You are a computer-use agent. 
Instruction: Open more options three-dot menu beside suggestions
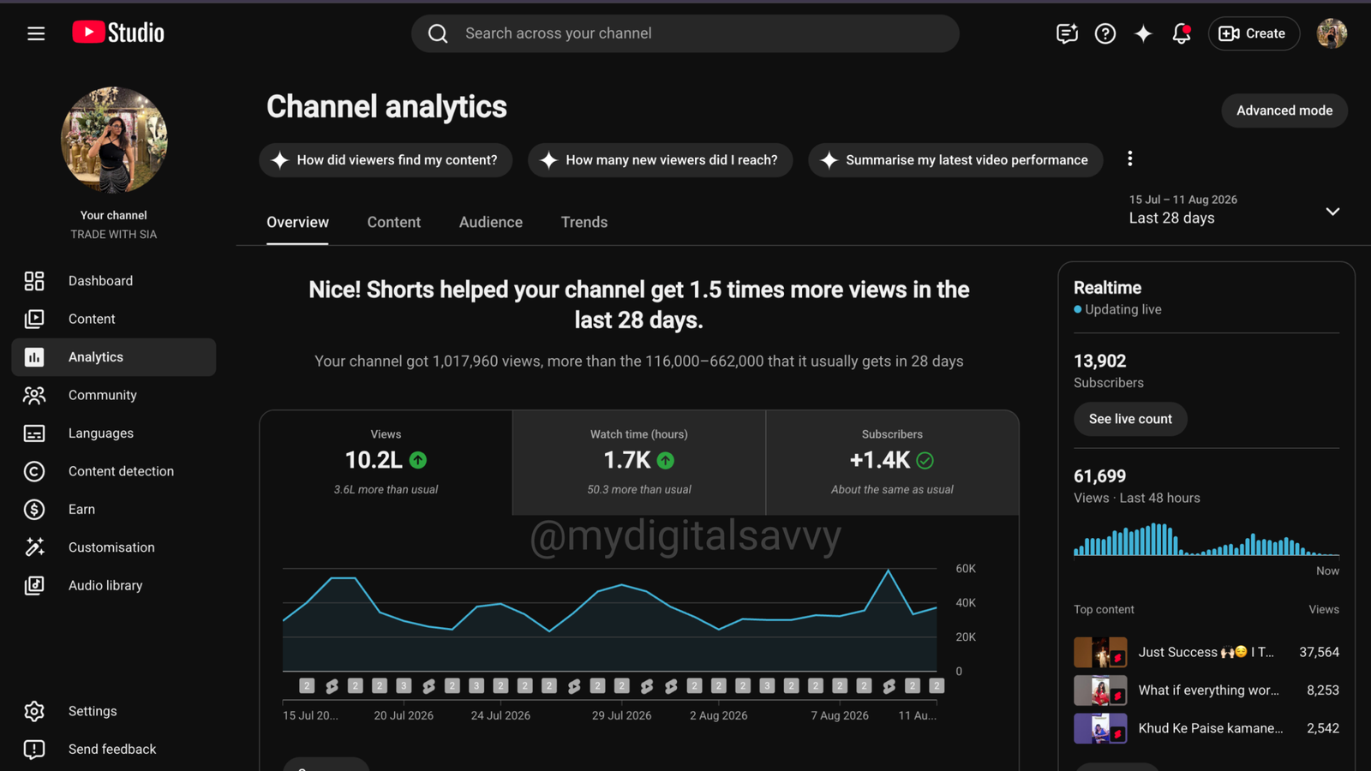(1129, 158)
